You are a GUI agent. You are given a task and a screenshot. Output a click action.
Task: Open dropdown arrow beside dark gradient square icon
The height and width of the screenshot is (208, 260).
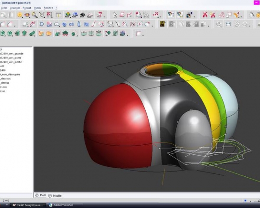[x=194, y=17]
